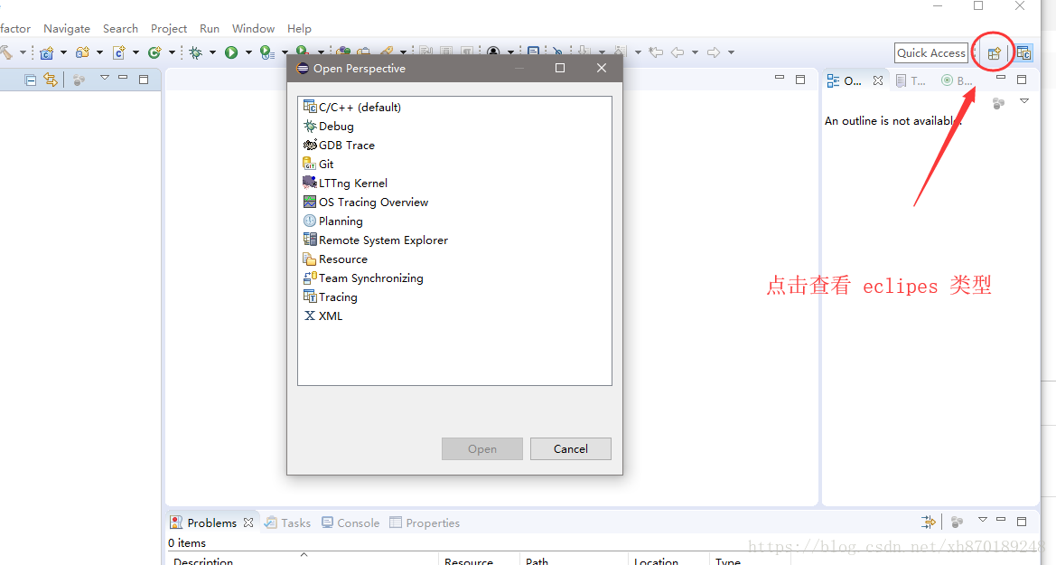Image resolution: width=1056 pixels, height=565 pixels.
Task: Close the Problems tab
Action: (x=248, y=523)
